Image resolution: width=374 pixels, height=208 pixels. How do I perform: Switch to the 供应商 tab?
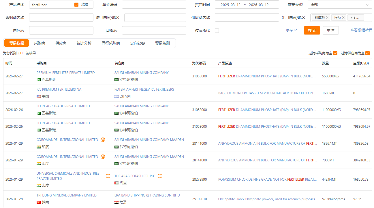61,43
